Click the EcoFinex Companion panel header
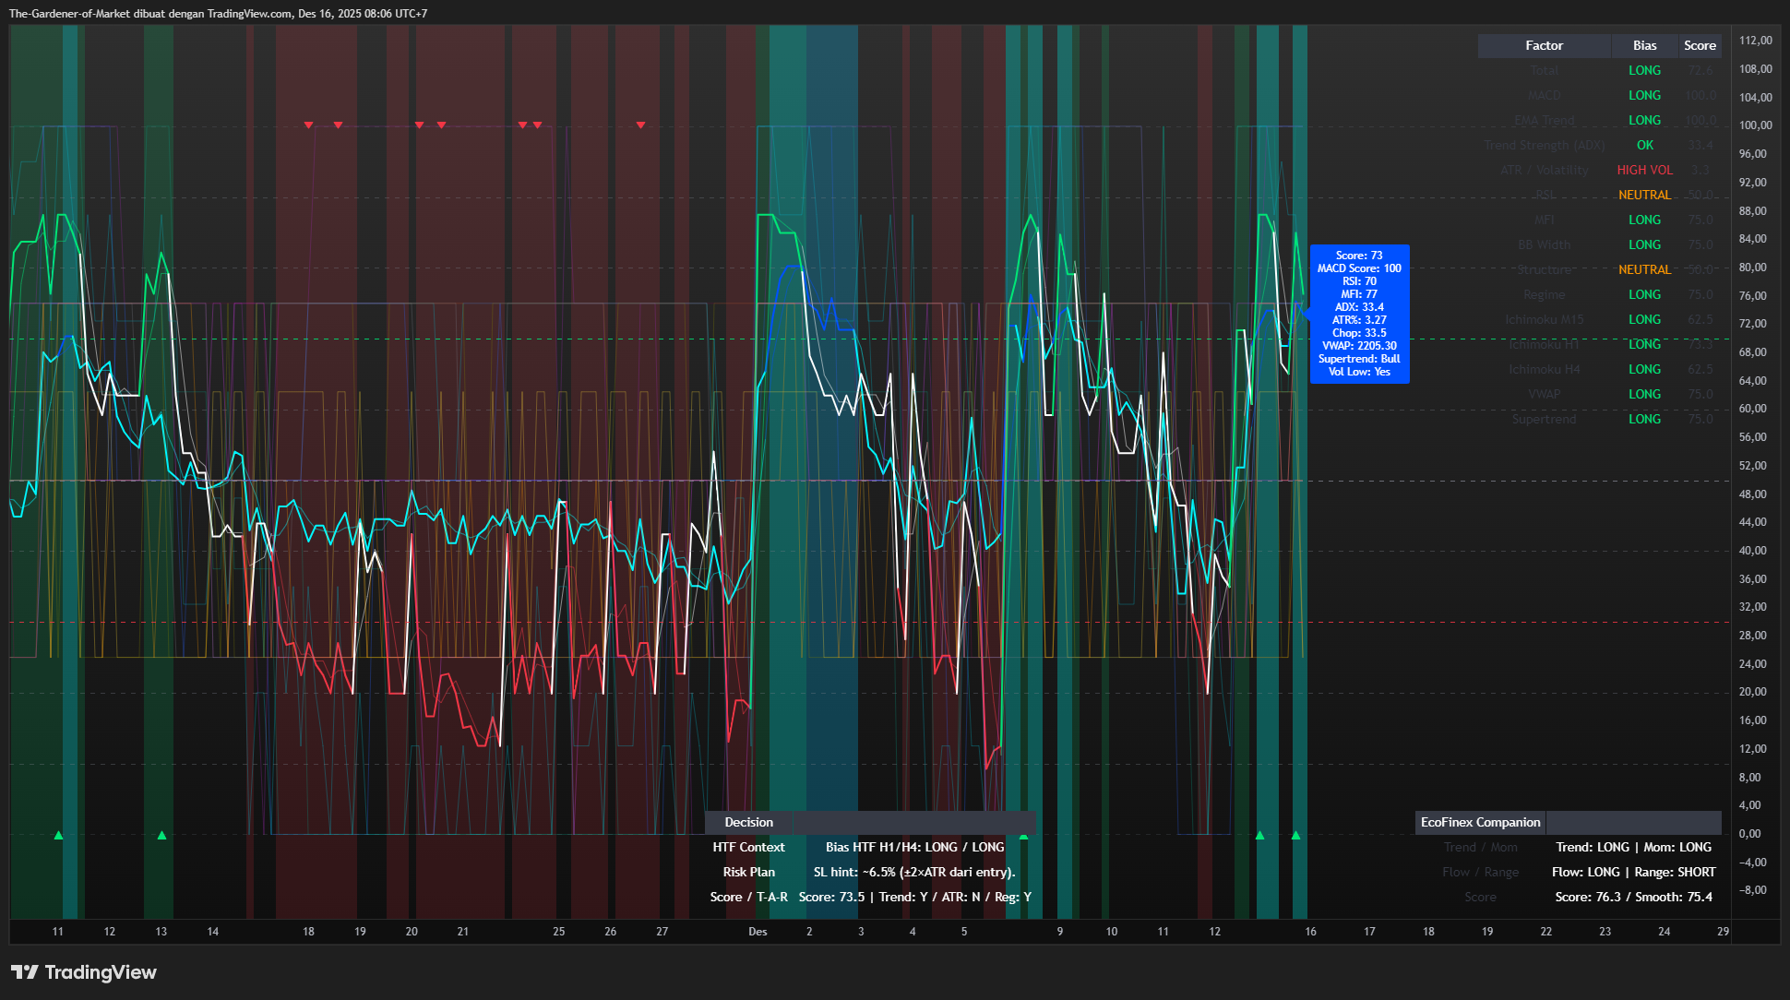This screenshot has width=1790, height=1000. click(x=1480, y=822)
